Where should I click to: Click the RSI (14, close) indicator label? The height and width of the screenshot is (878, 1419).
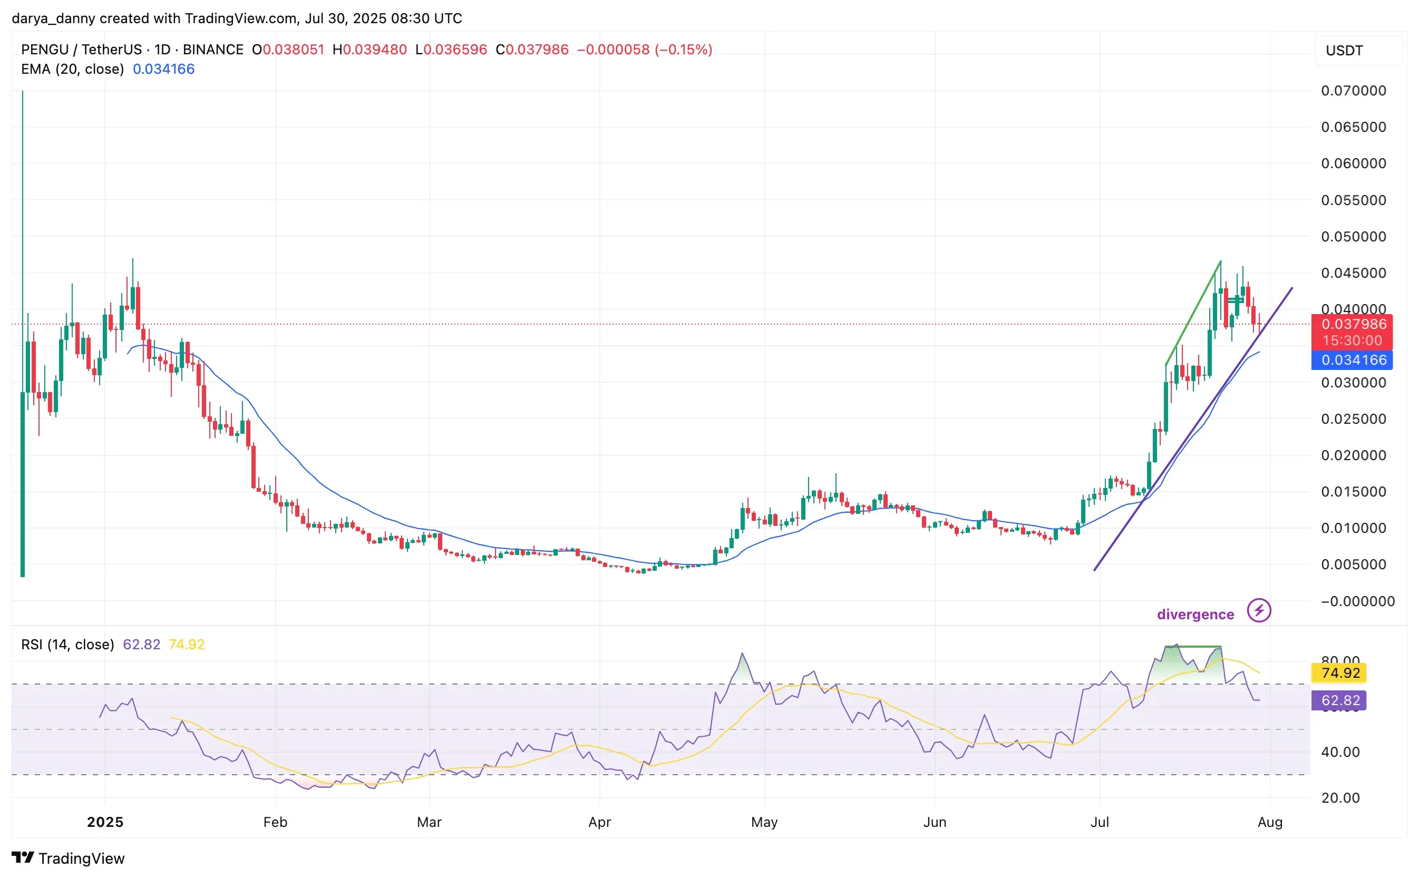point(67,644)
